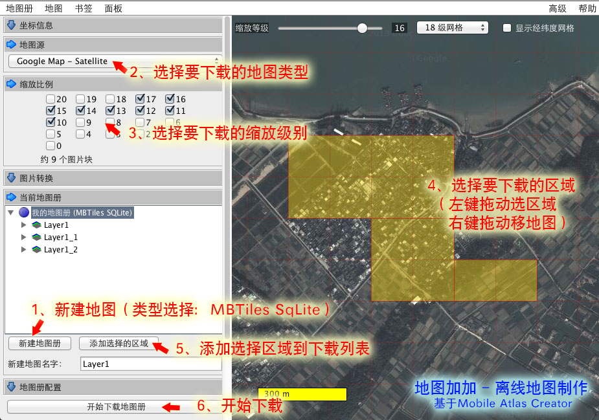The height and width of the screenshot is (420, 599).
Task: Click the layer icon next to Layer1
Action: click(x=36, y=225)
